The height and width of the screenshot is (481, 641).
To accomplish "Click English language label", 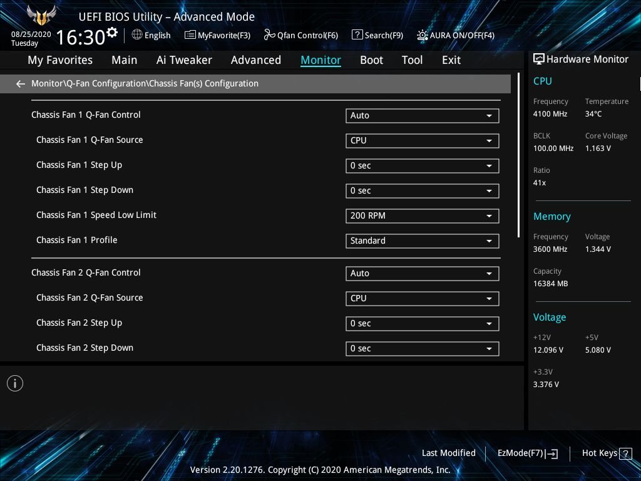I will 157,35.
